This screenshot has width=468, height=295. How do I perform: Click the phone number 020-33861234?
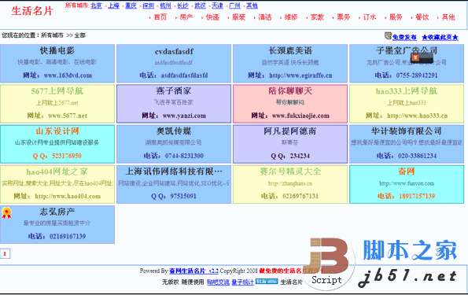[x=417, y=157]
